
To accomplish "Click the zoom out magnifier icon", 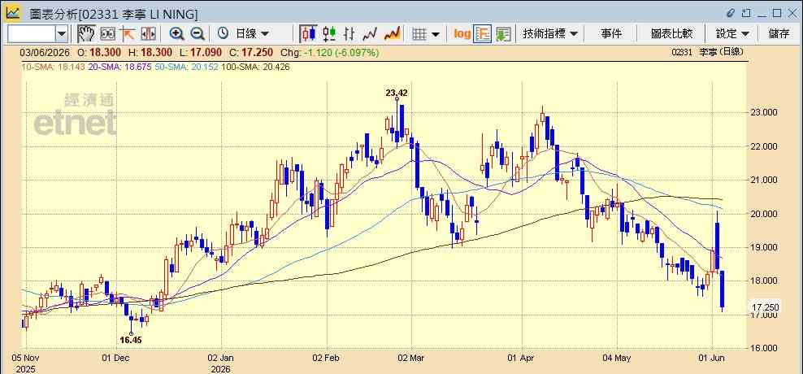I will click(x=197, y=34).
